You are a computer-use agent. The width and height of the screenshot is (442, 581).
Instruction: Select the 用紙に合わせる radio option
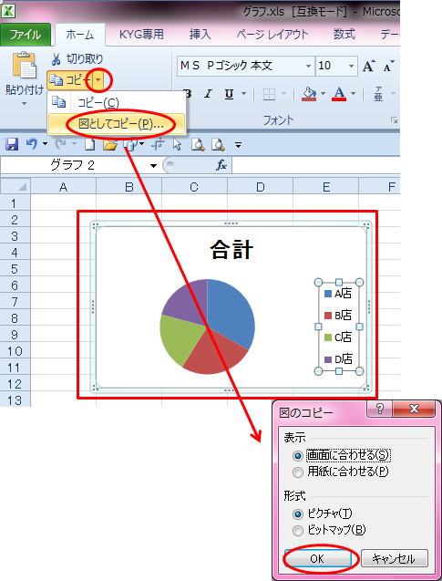[x=298, y=472]
